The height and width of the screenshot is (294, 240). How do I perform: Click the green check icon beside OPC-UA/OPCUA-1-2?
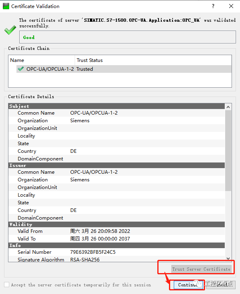(x=20, y=69)
